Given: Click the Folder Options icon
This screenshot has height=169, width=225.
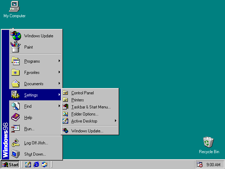Looking at the screenshot, I should (65, 114).
